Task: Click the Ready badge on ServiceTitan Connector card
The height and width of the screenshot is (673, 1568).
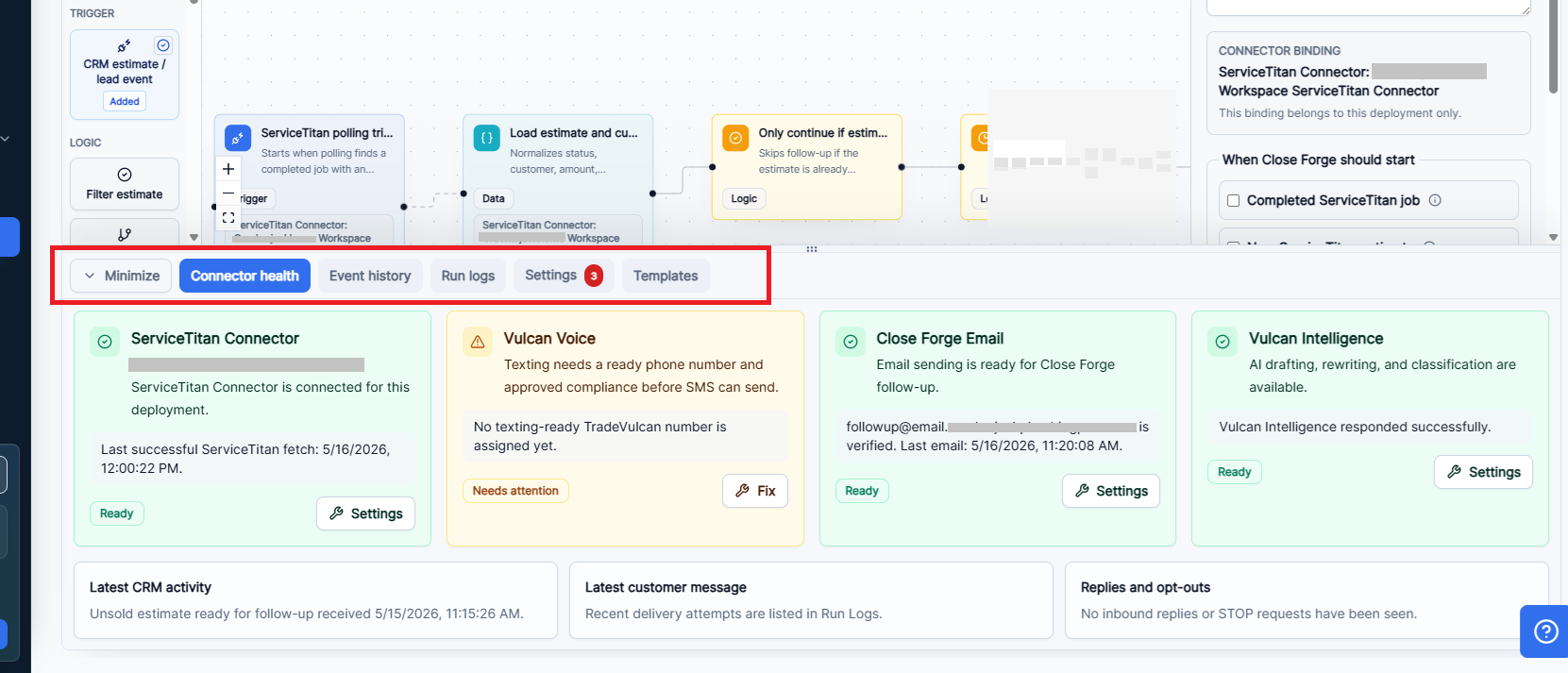Action: (116, 513)
